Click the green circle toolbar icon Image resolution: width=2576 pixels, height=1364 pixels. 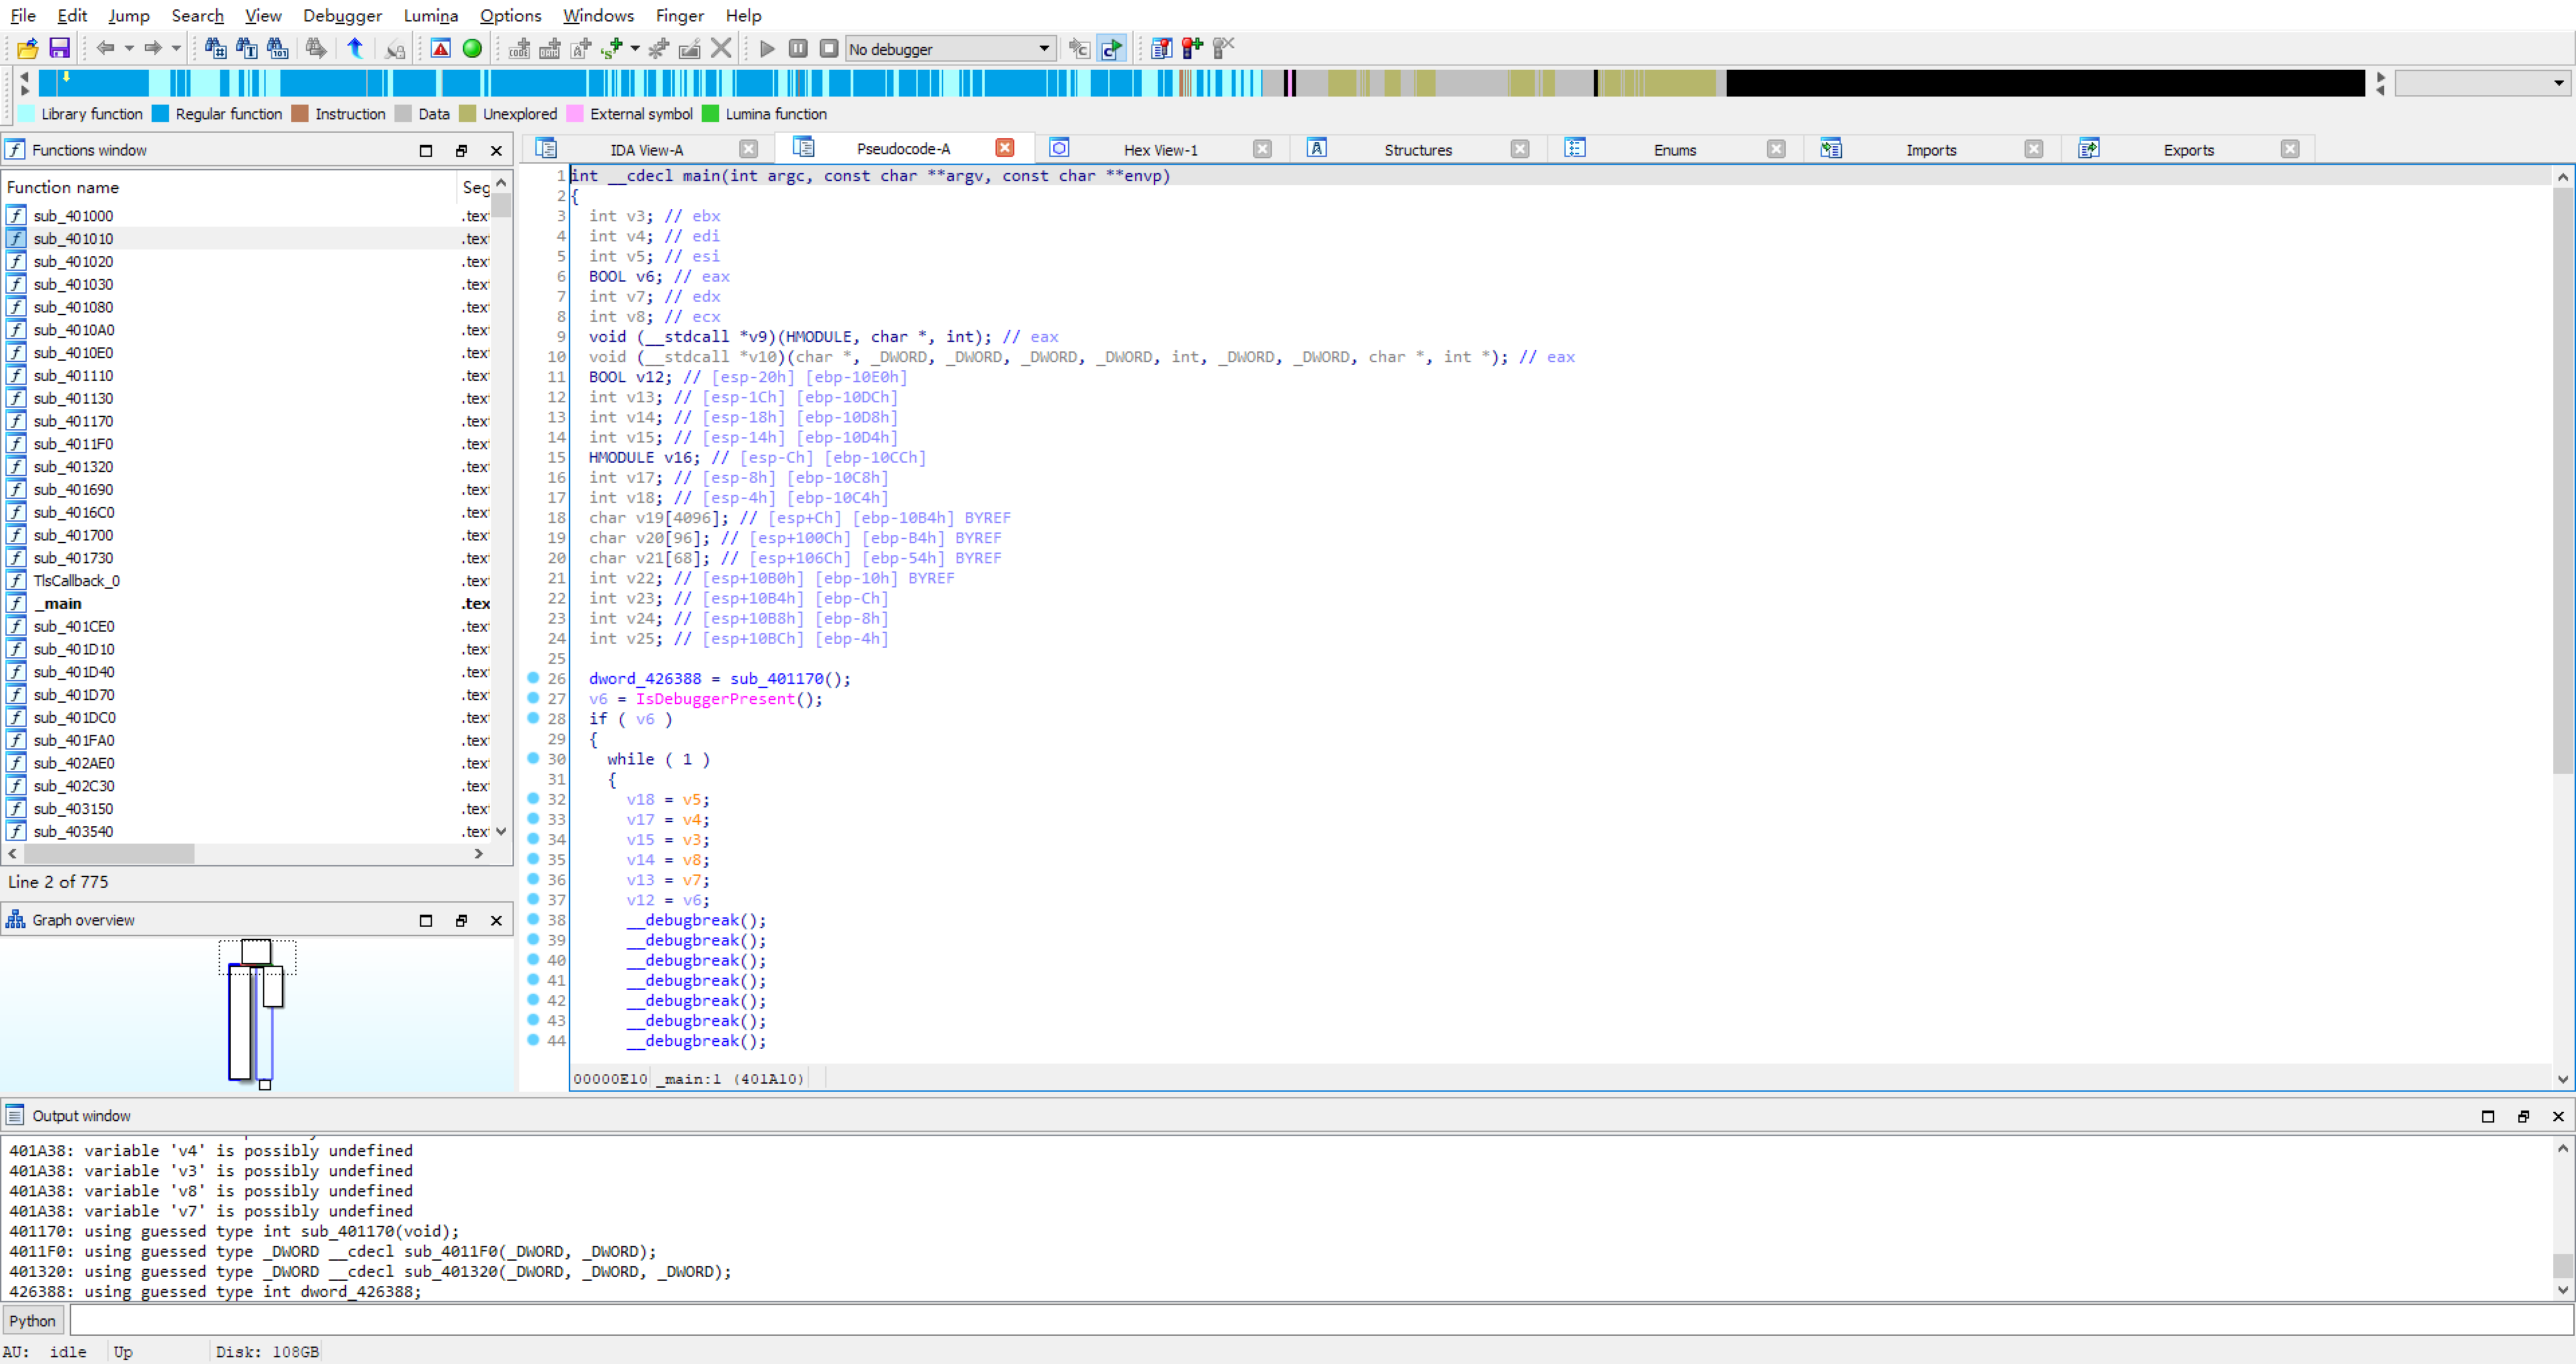[x=472, y=48]
